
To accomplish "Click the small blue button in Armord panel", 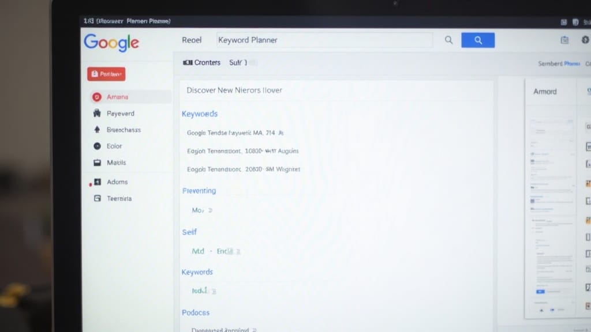I will pyautogui.click(x=540, y=291).
